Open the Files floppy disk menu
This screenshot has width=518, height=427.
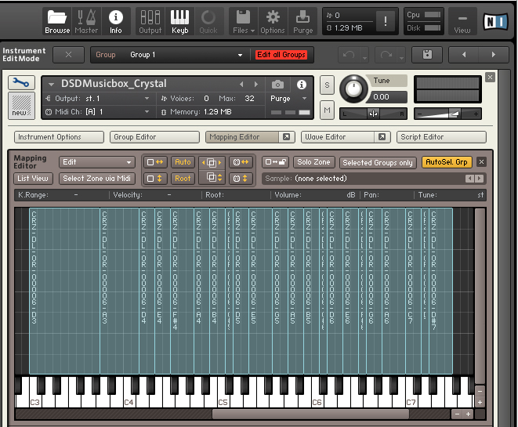(244, 21)
